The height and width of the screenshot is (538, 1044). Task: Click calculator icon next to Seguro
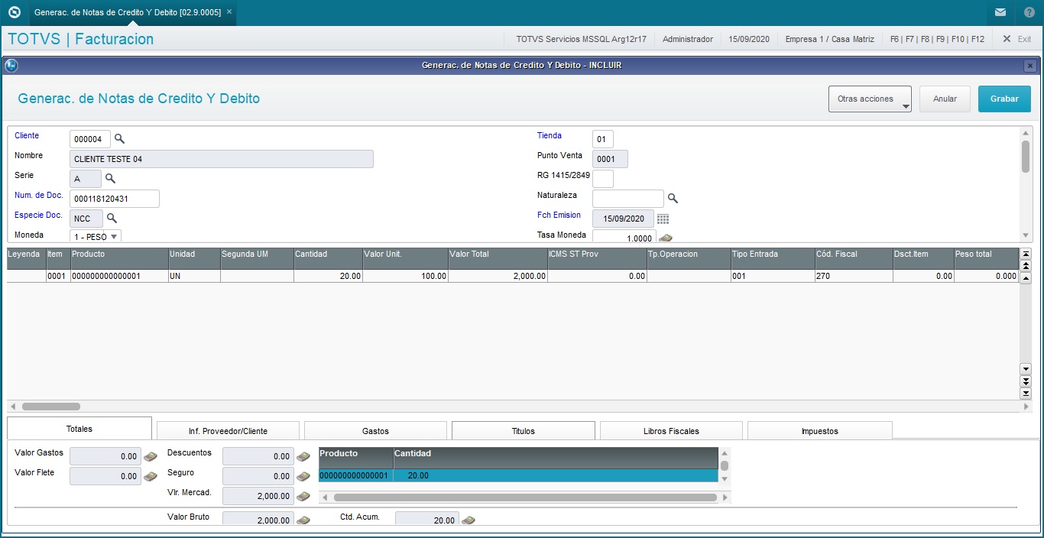(303, 477)
